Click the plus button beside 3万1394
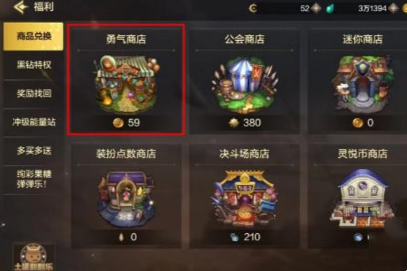 (393, 9)
